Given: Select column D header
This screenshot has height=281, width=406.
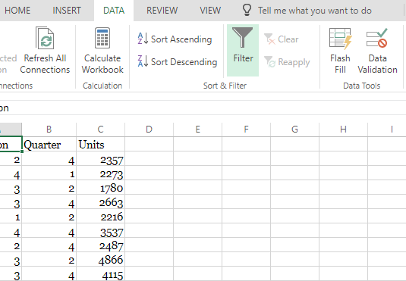Looking at the screenshot, I should click(x=149, y=130).
